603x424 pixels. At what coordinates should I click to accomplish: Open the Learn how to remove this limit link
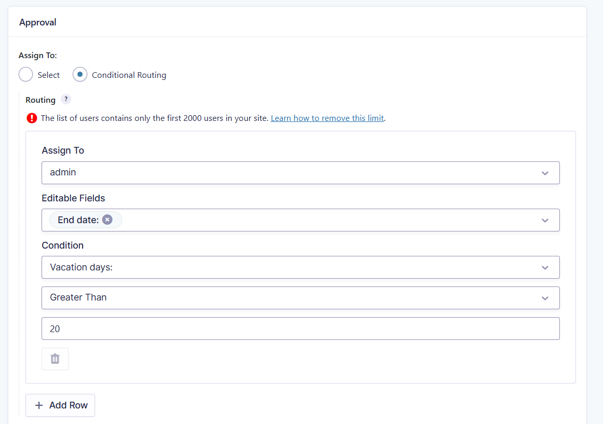[327, 118]
